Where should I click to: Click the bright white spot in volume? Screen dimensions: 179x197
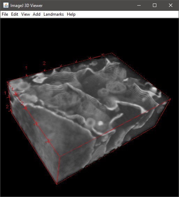tap(100, 123)
